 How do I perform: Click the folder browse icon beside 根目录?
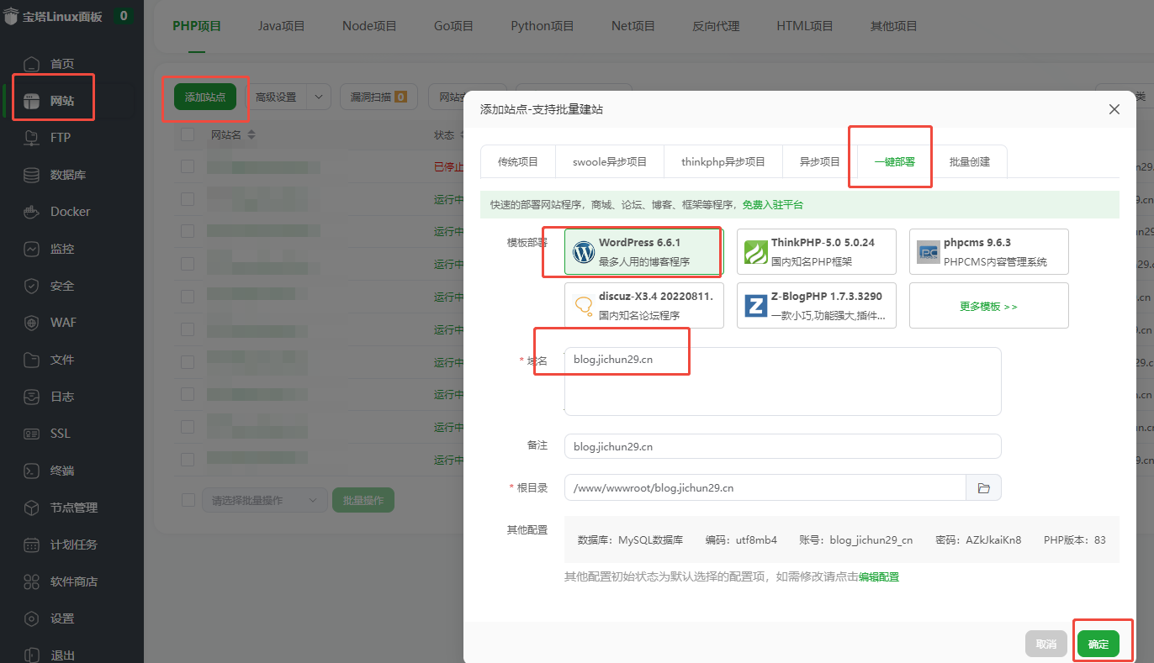983,487
